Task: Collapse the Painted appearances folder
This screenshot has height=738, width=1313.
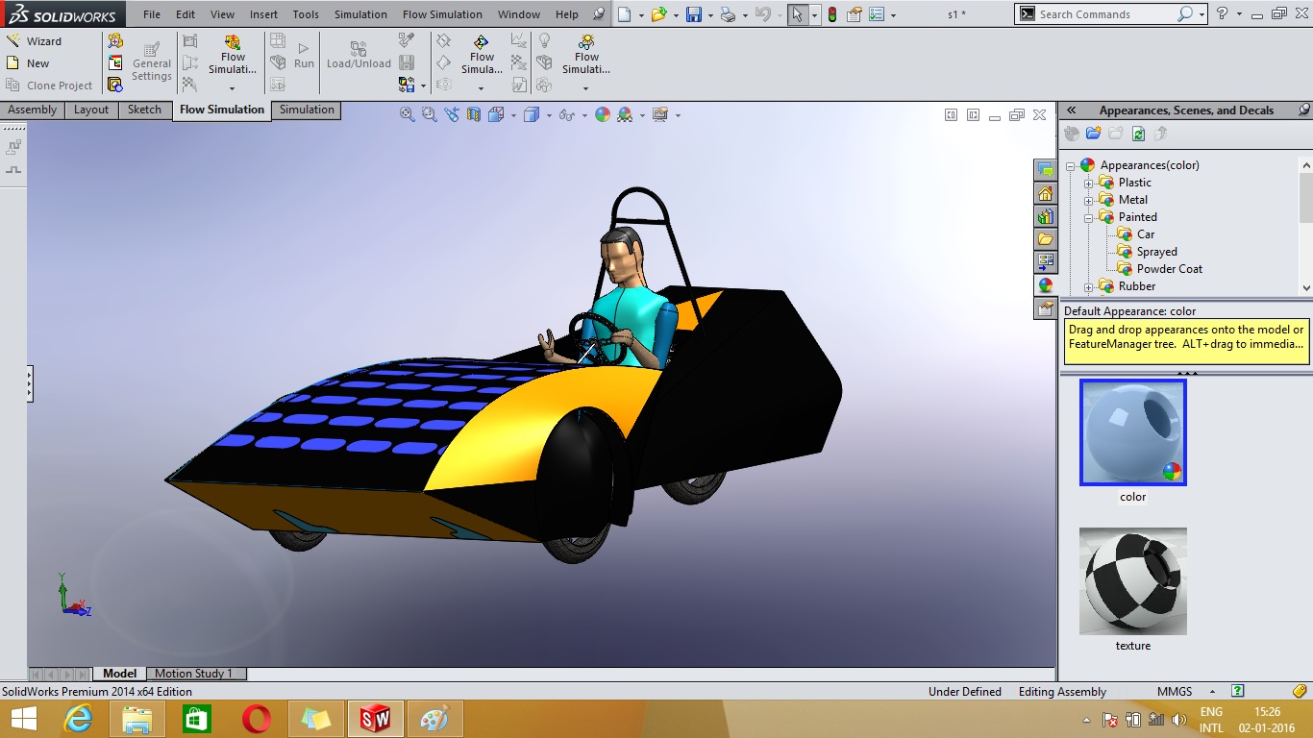Action: pyautogui.click(x=1089, y=217)
